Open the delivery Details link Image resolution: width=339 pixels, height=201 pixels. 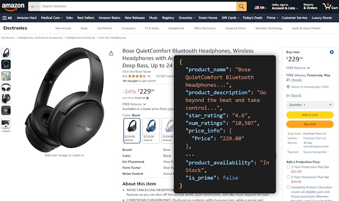click(x=297, y=80)
